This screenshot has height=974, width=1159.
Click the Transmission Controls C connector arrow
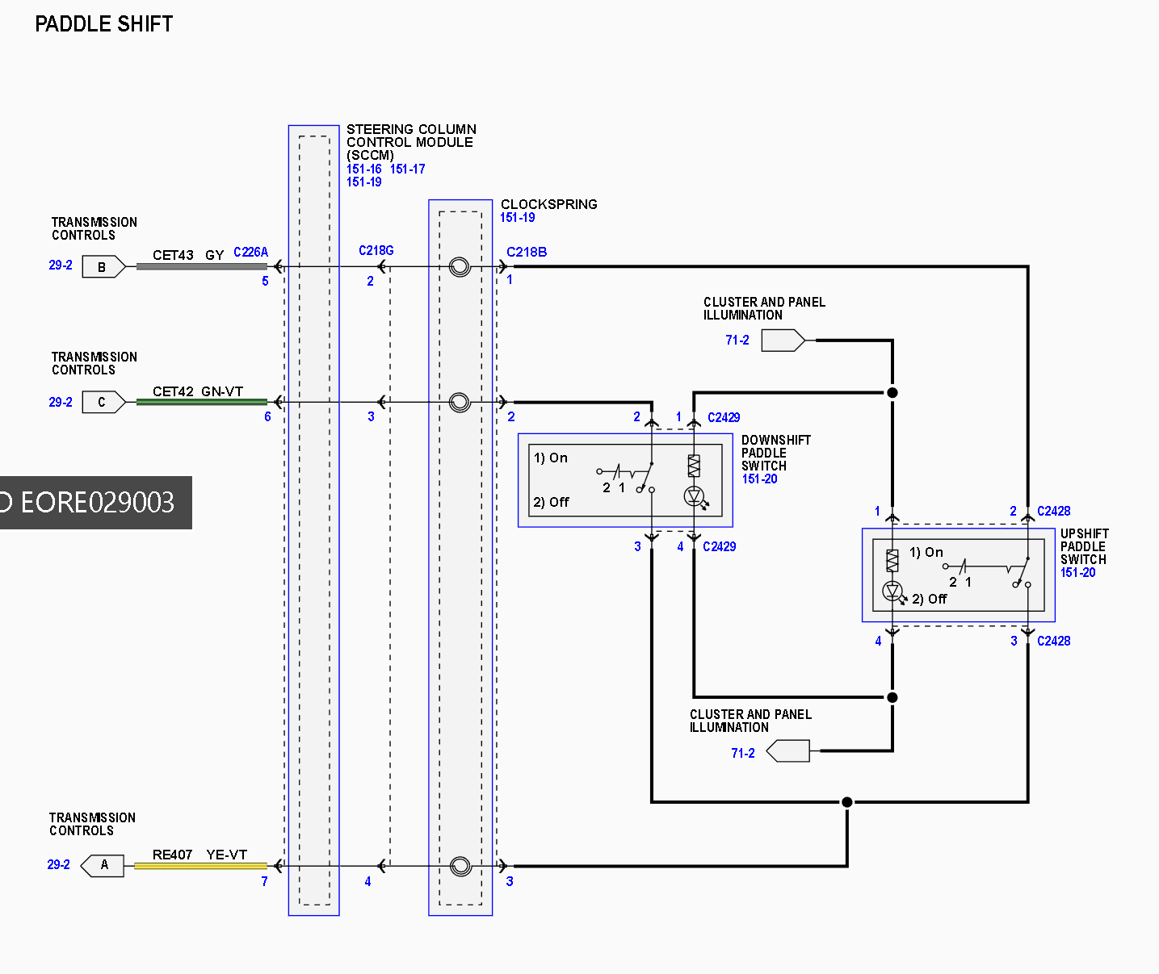[104, 402]
